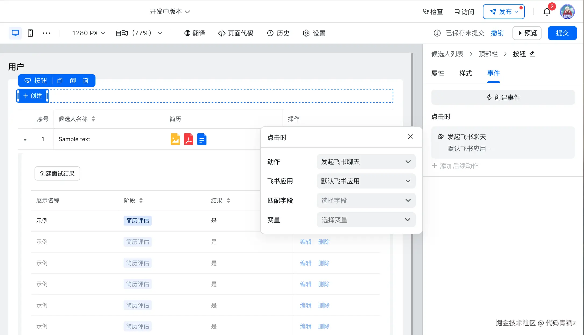Click the edit pencil next to 按钮 breadcrumb
584x335 pixels.
(x=532, y=54)
